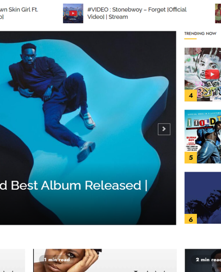
Task: Open the graffiti artwork trending thumbnail
Action: coord(203,74)
